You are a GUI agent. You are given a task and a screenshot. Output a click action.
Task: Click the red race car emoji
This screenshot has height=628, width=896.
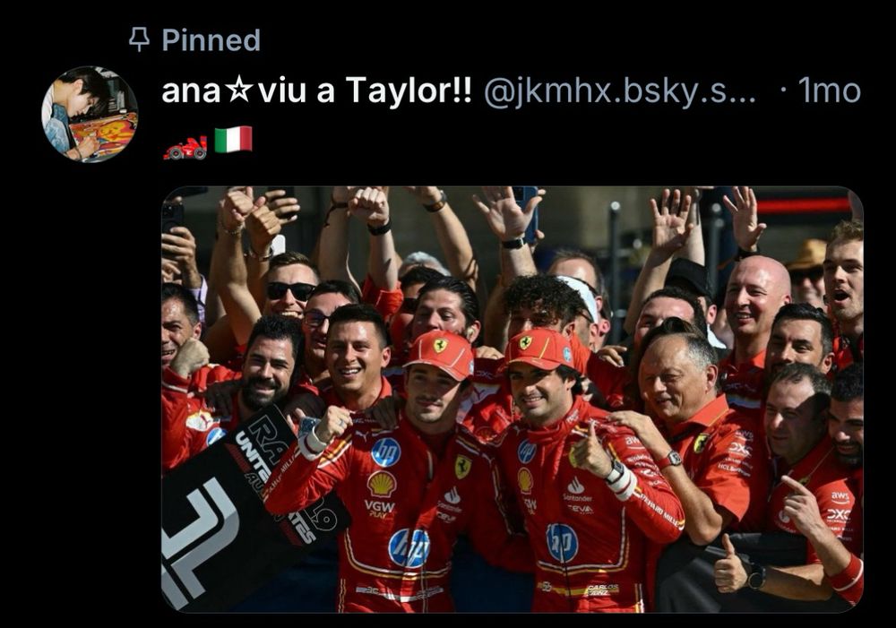(185, 148)
